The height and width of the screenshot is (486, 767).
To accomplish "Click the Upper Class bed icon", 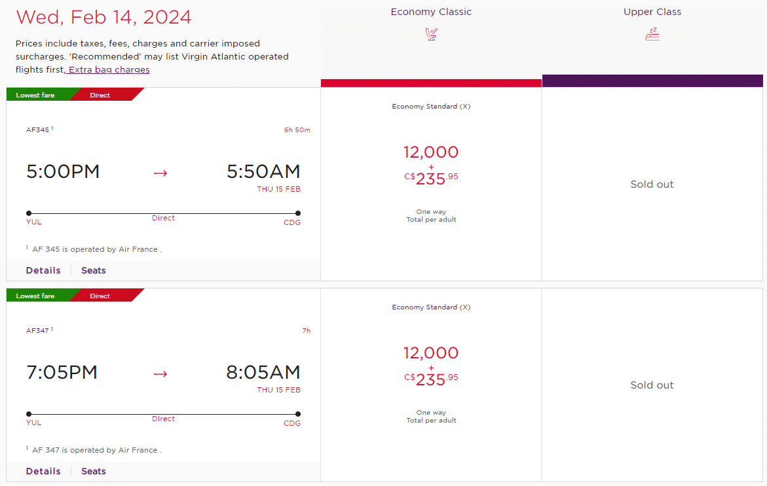I will pyautogui.click(x=652, y=34).
